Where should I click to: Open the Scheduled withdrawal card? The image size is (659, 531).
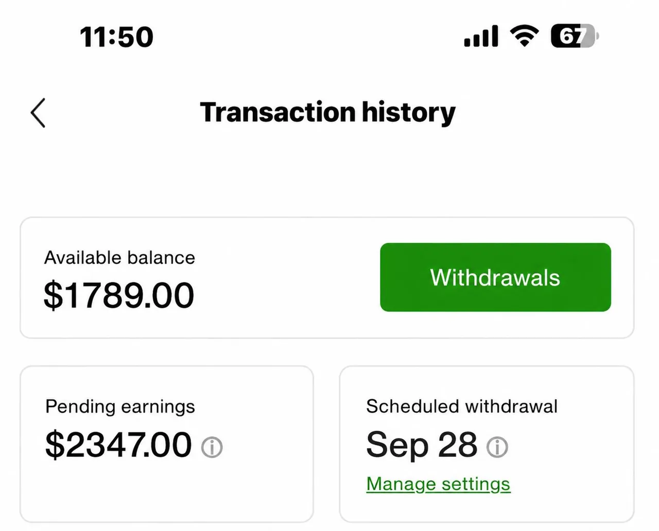point(487,445)
